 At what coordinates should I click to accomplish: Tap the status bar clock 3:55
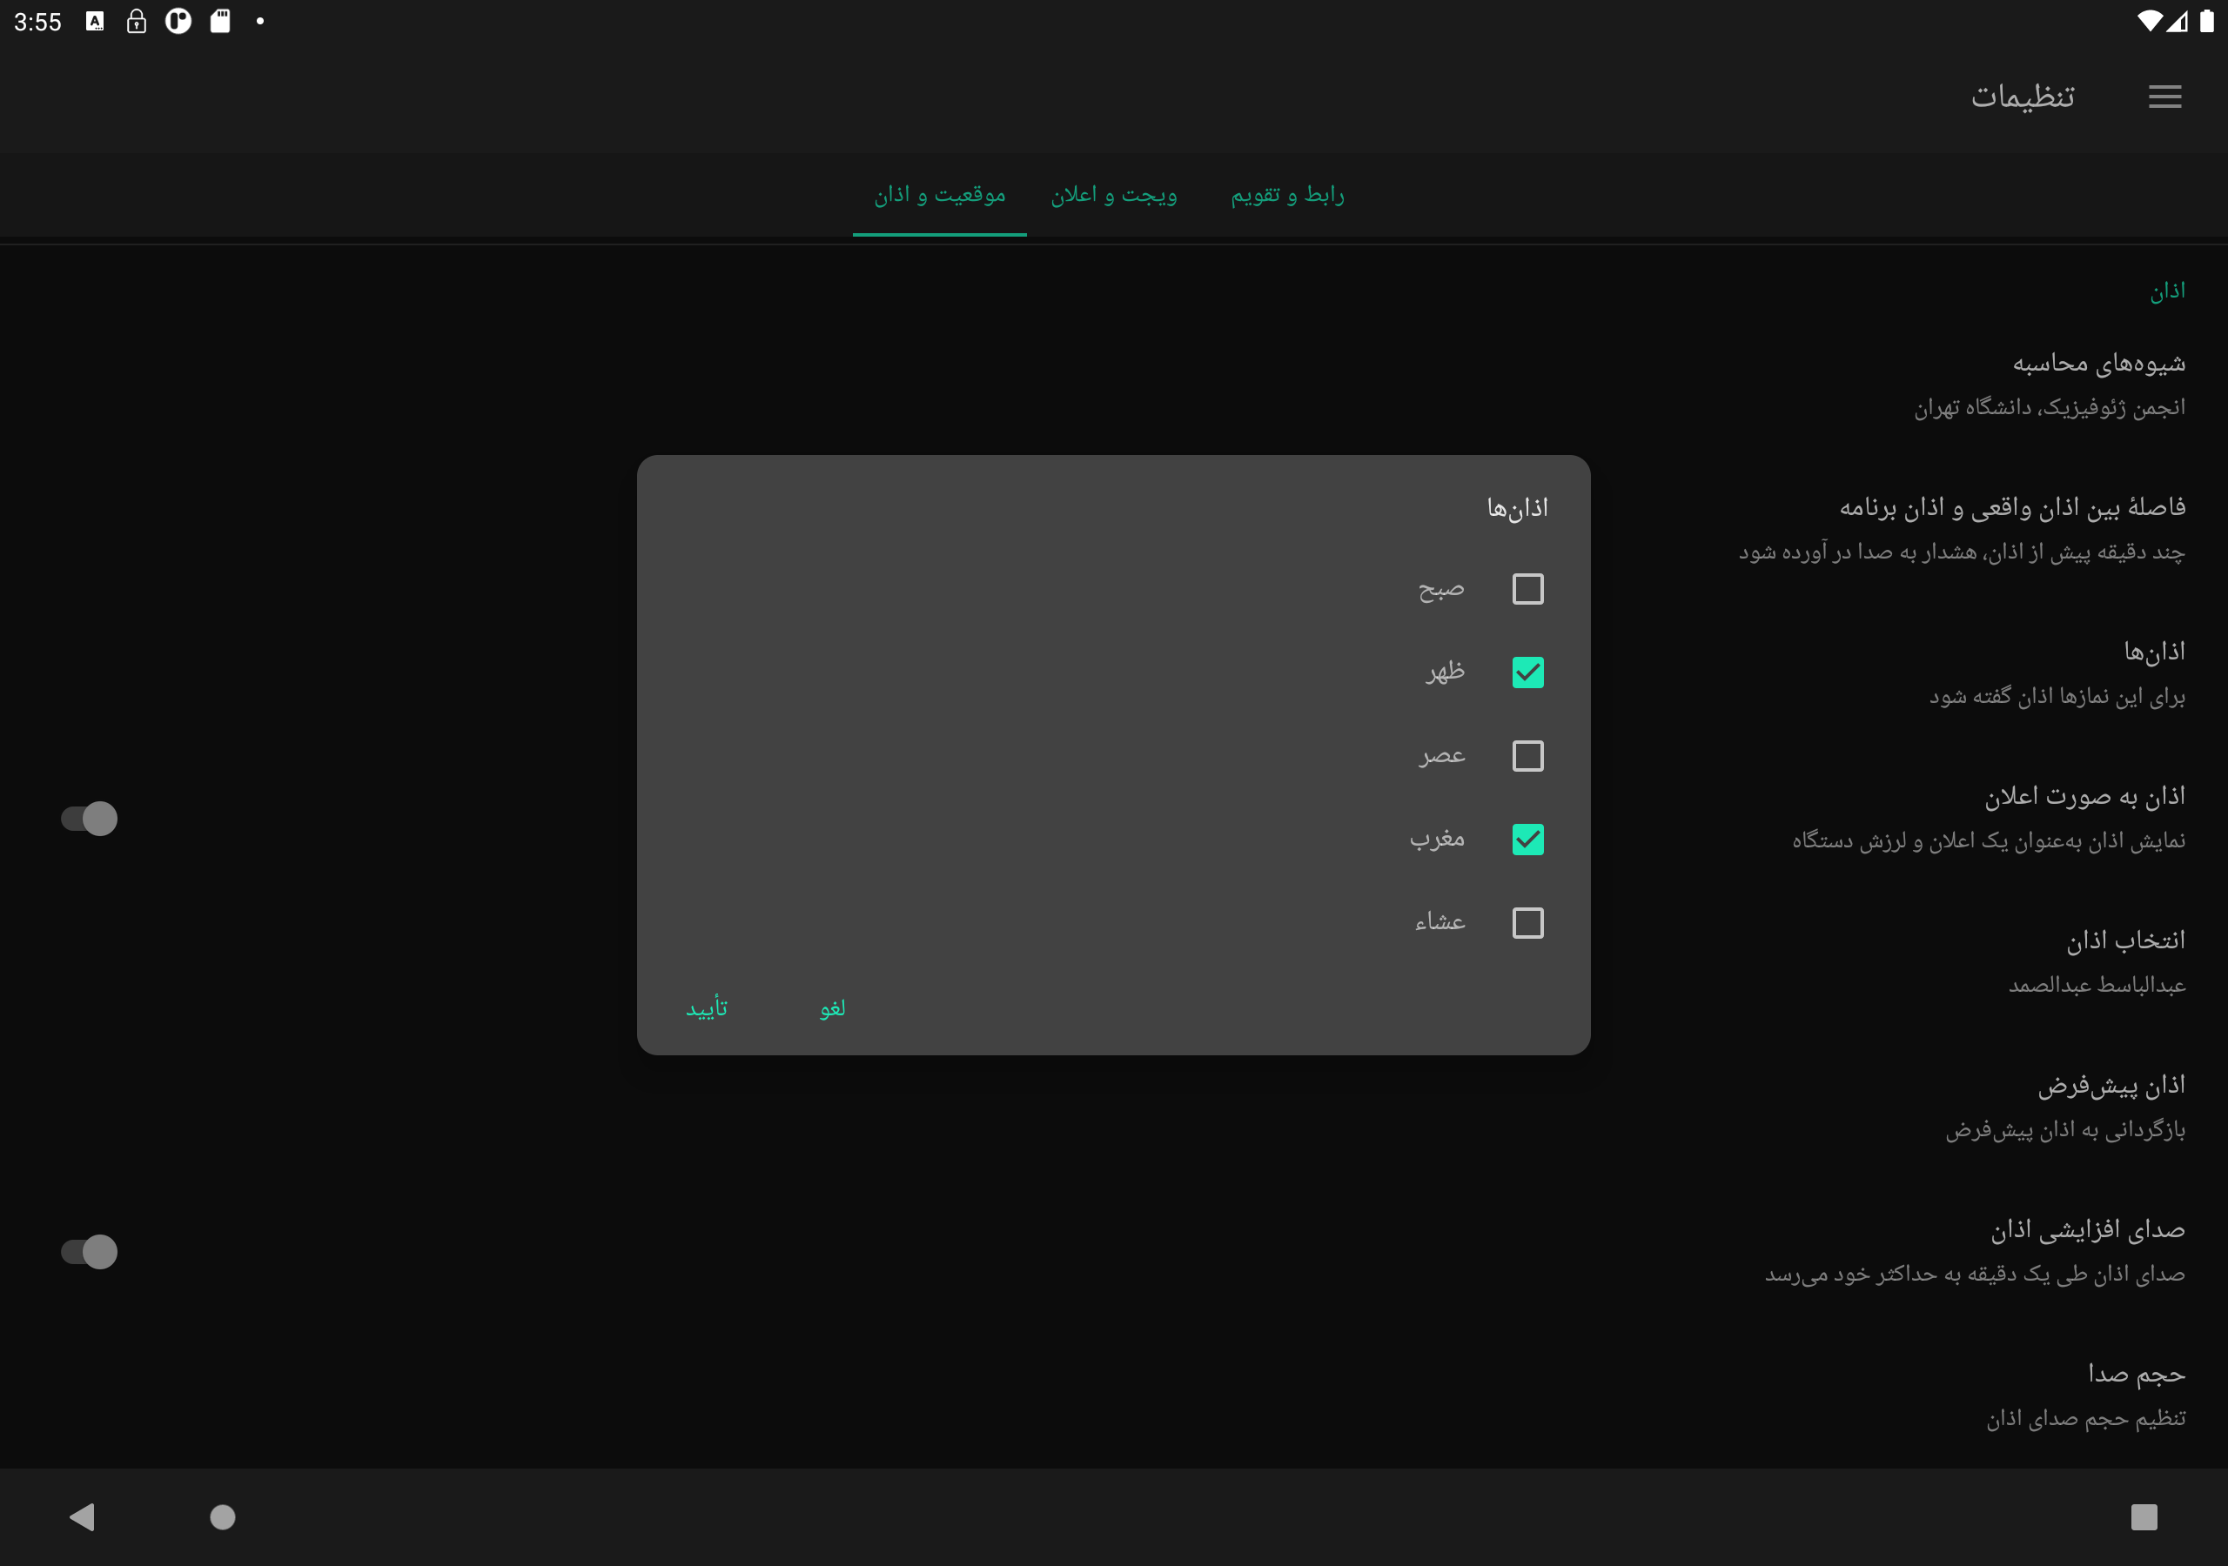[x=37, y=22]
